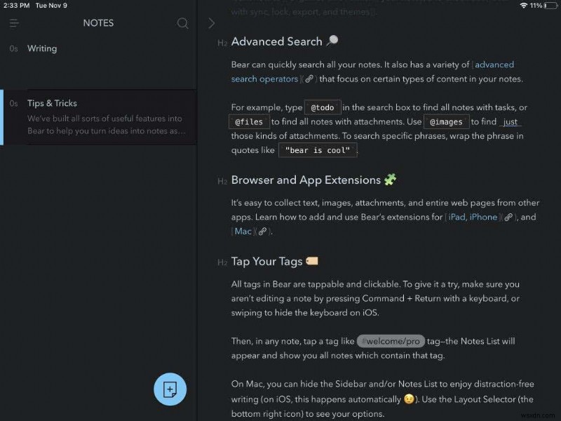Tap the #welcome/pro tag in the note

click(x=391, y=341)
